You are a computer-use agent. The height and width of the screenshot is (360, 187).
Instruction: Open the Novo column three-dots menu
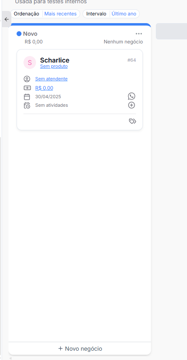click(x=139, y=34)
